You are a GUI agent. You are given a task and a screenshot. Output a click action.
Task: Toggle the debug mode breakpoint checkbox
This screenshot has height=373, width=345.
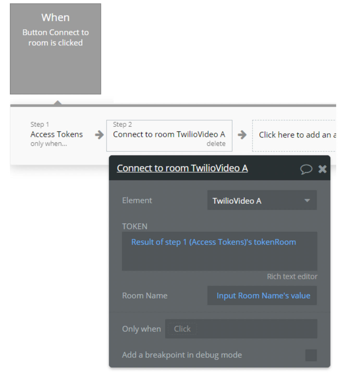coord(311,355)
